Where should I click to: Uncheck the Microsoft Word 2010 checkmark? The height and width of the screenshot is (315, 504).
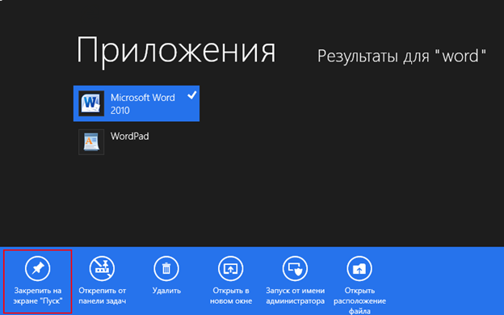(x=192, y=95)
